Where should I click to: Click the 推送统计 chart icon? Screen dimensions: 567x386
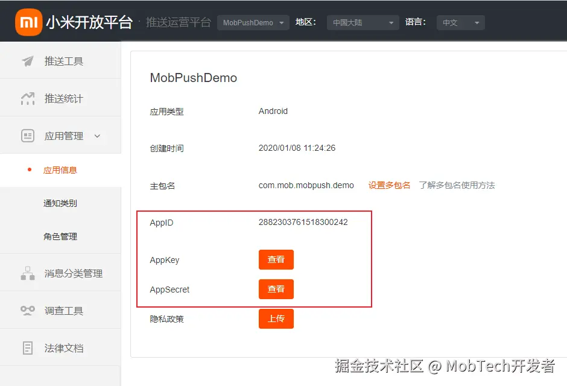click(28, 98)
